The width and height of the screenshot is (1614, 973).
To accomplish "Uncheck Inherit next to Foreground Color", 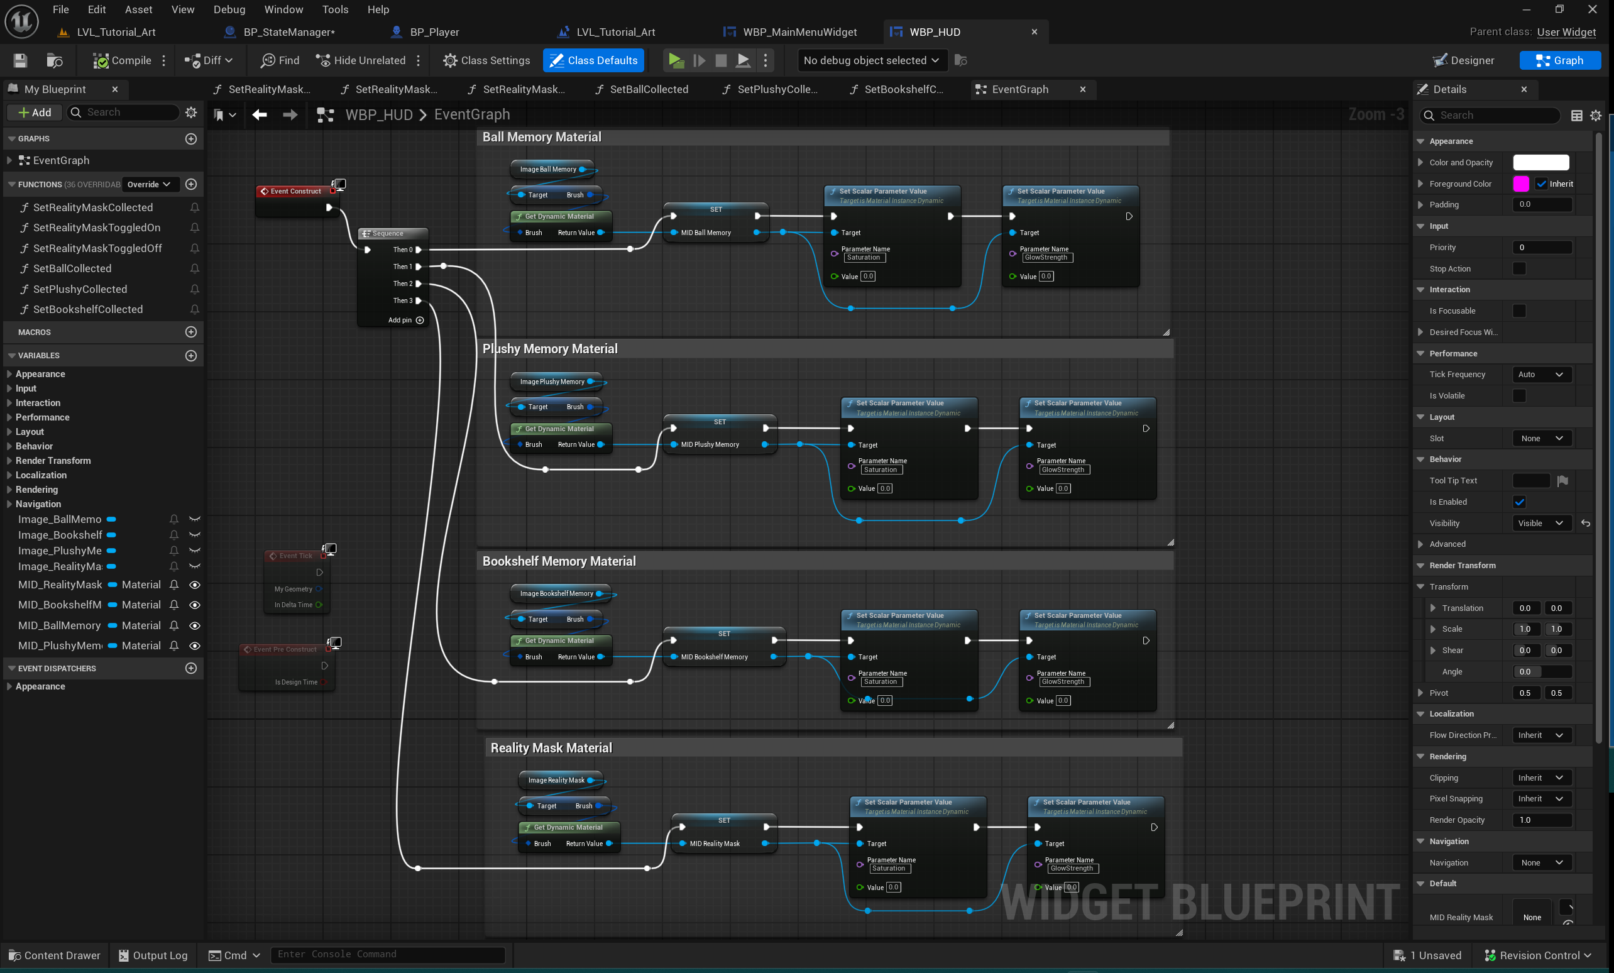I will pos(1542,184).
